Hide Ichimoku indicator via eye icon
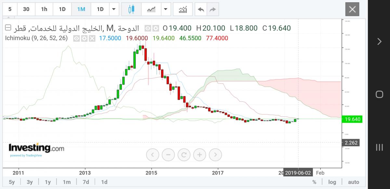This screenshot has width=390, height=189. coord(76,39)
